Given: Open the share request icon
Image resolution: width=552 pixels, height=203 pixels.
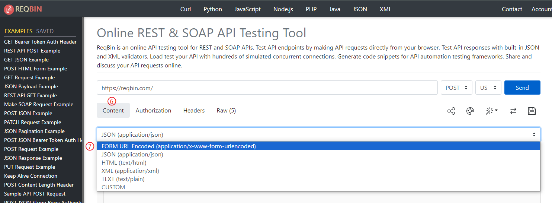Looking at the screenshot, I should 451,111.
